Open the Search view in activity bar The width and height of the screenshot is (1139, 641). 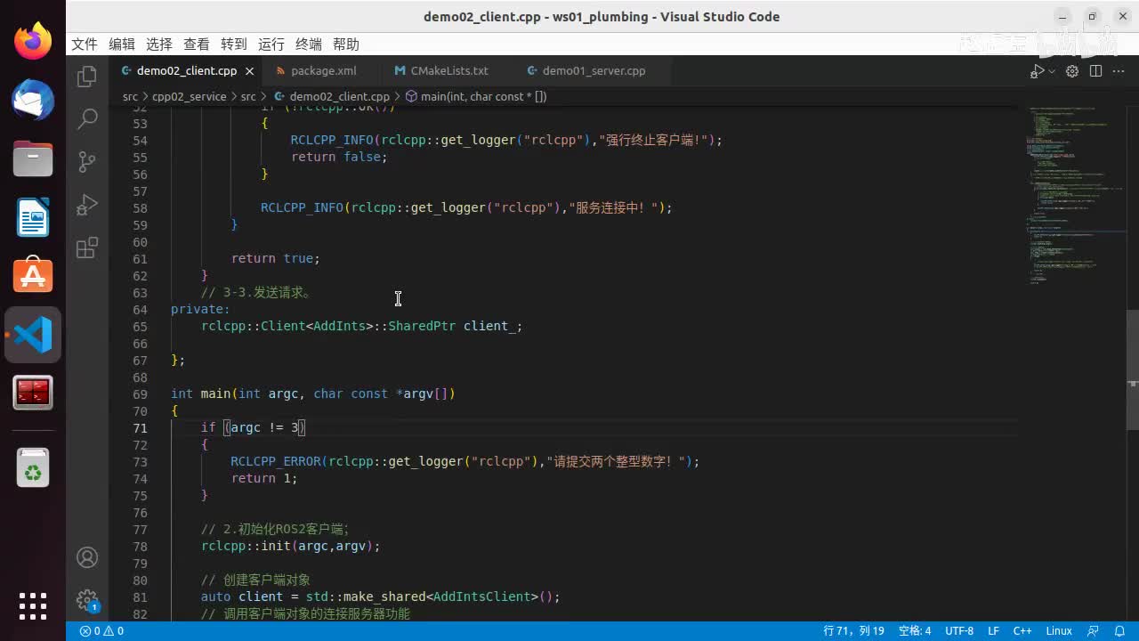pos(87,118)
